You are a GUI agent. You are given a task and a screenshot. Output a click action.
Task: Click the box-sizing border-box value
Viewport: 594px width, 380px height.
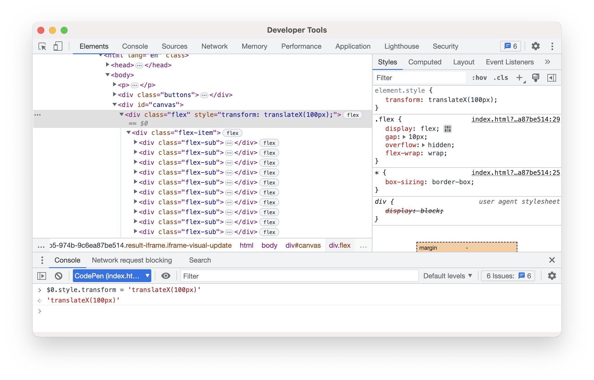[451, 182]
